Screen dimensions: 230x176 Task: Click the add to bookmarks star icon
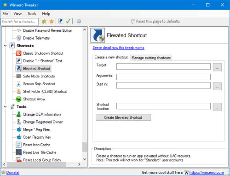(44, 21)
